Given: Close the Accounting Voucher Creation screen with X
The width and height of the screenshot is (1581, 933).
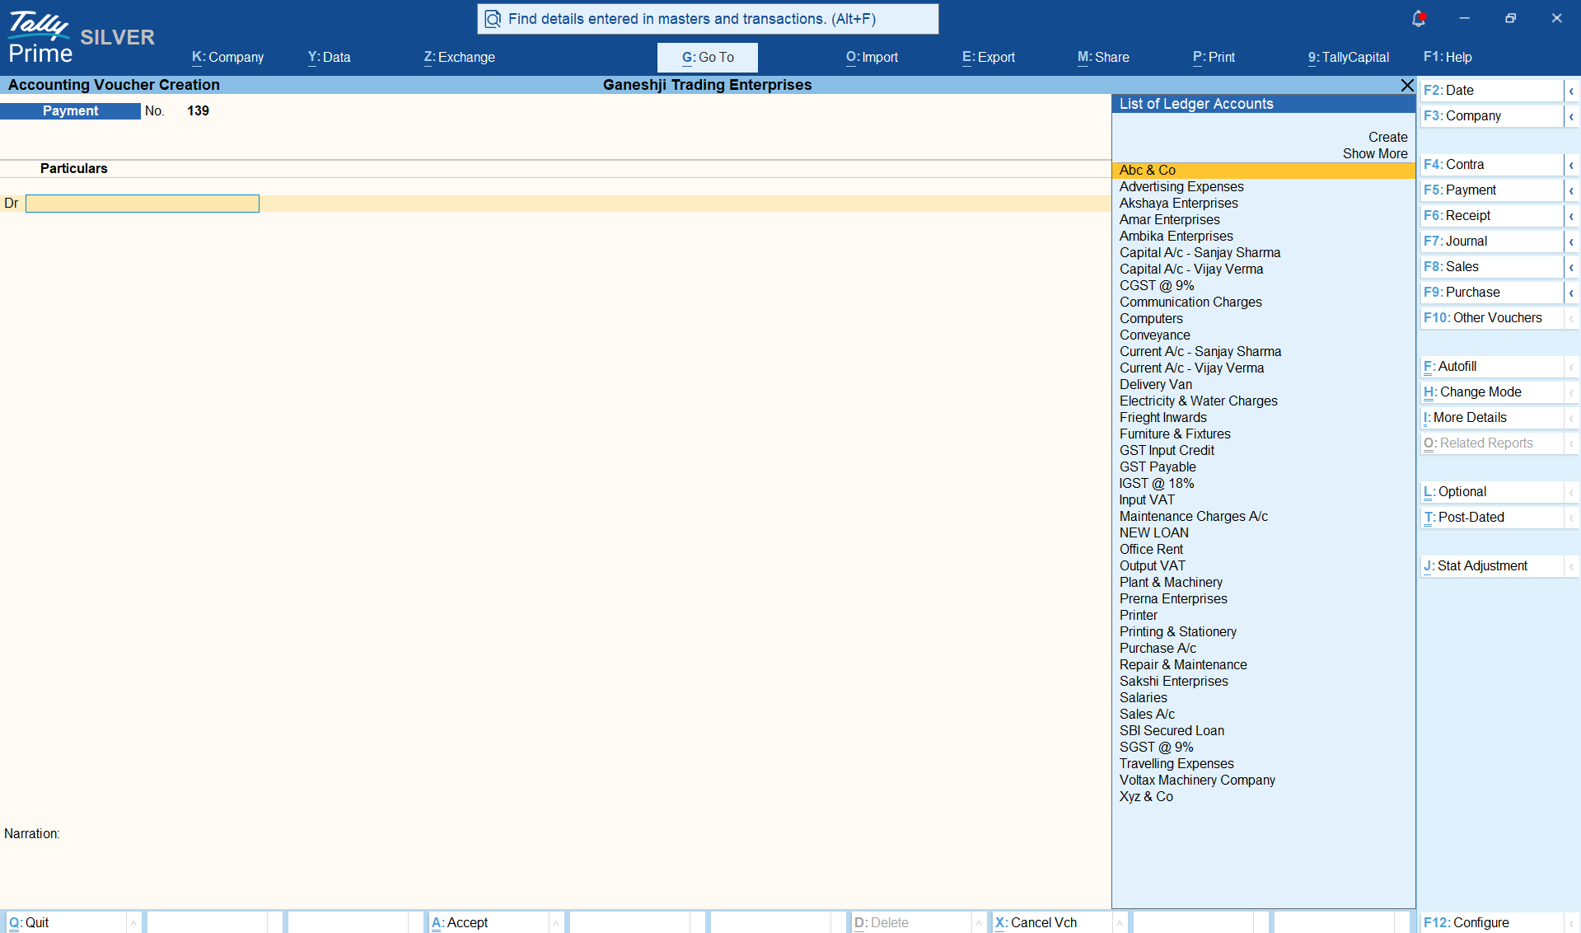Looking at the screenshot, I should coord(1407,85).
